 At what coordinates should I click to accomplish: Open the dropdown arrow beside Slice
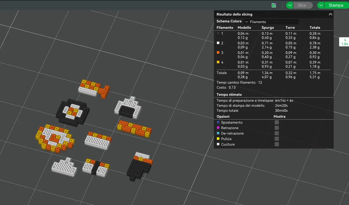coord(290,5)
